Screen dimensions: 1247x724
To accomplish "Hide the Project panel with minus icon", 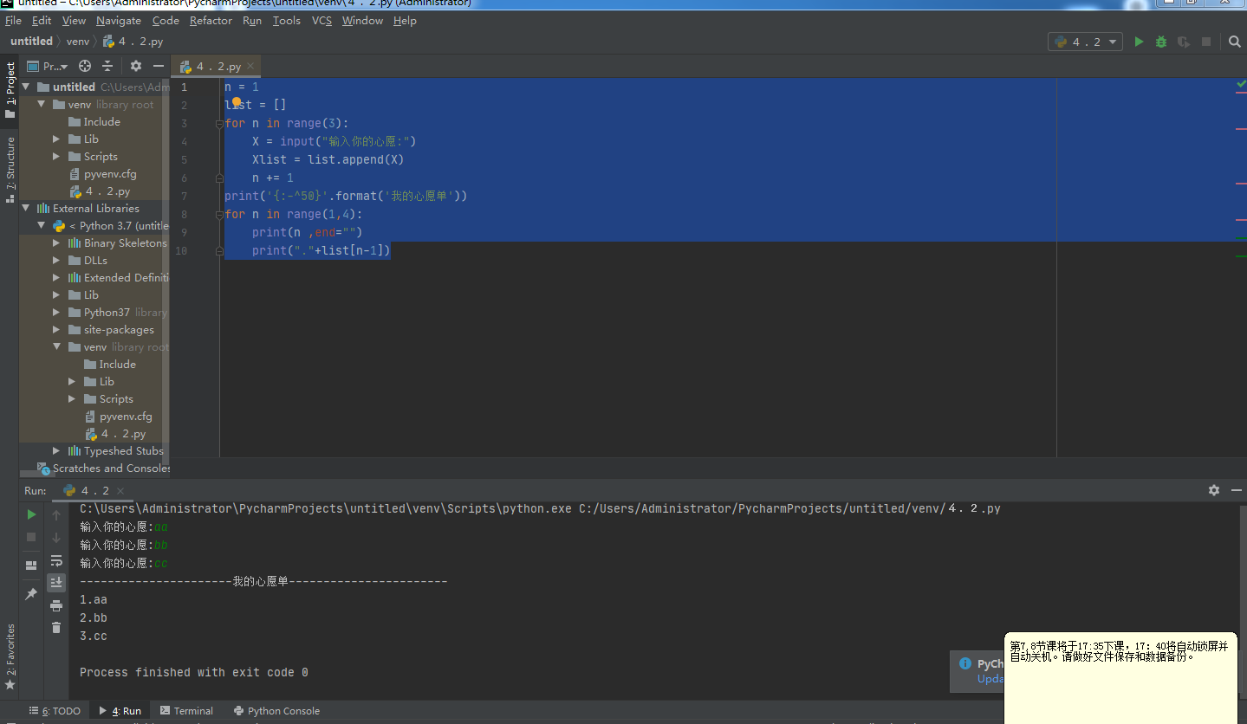I will [159, 66].
